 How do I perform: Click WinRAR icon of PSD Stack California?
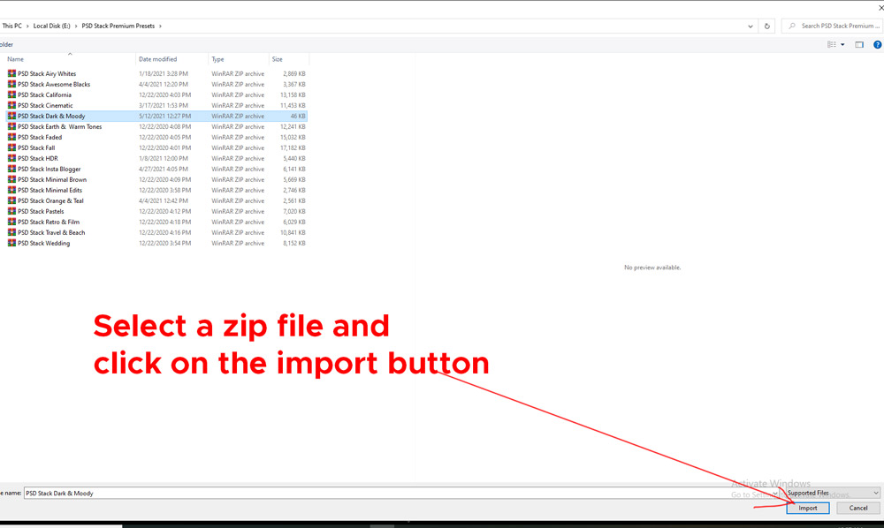pyautogui.click(x=11, y=94)
